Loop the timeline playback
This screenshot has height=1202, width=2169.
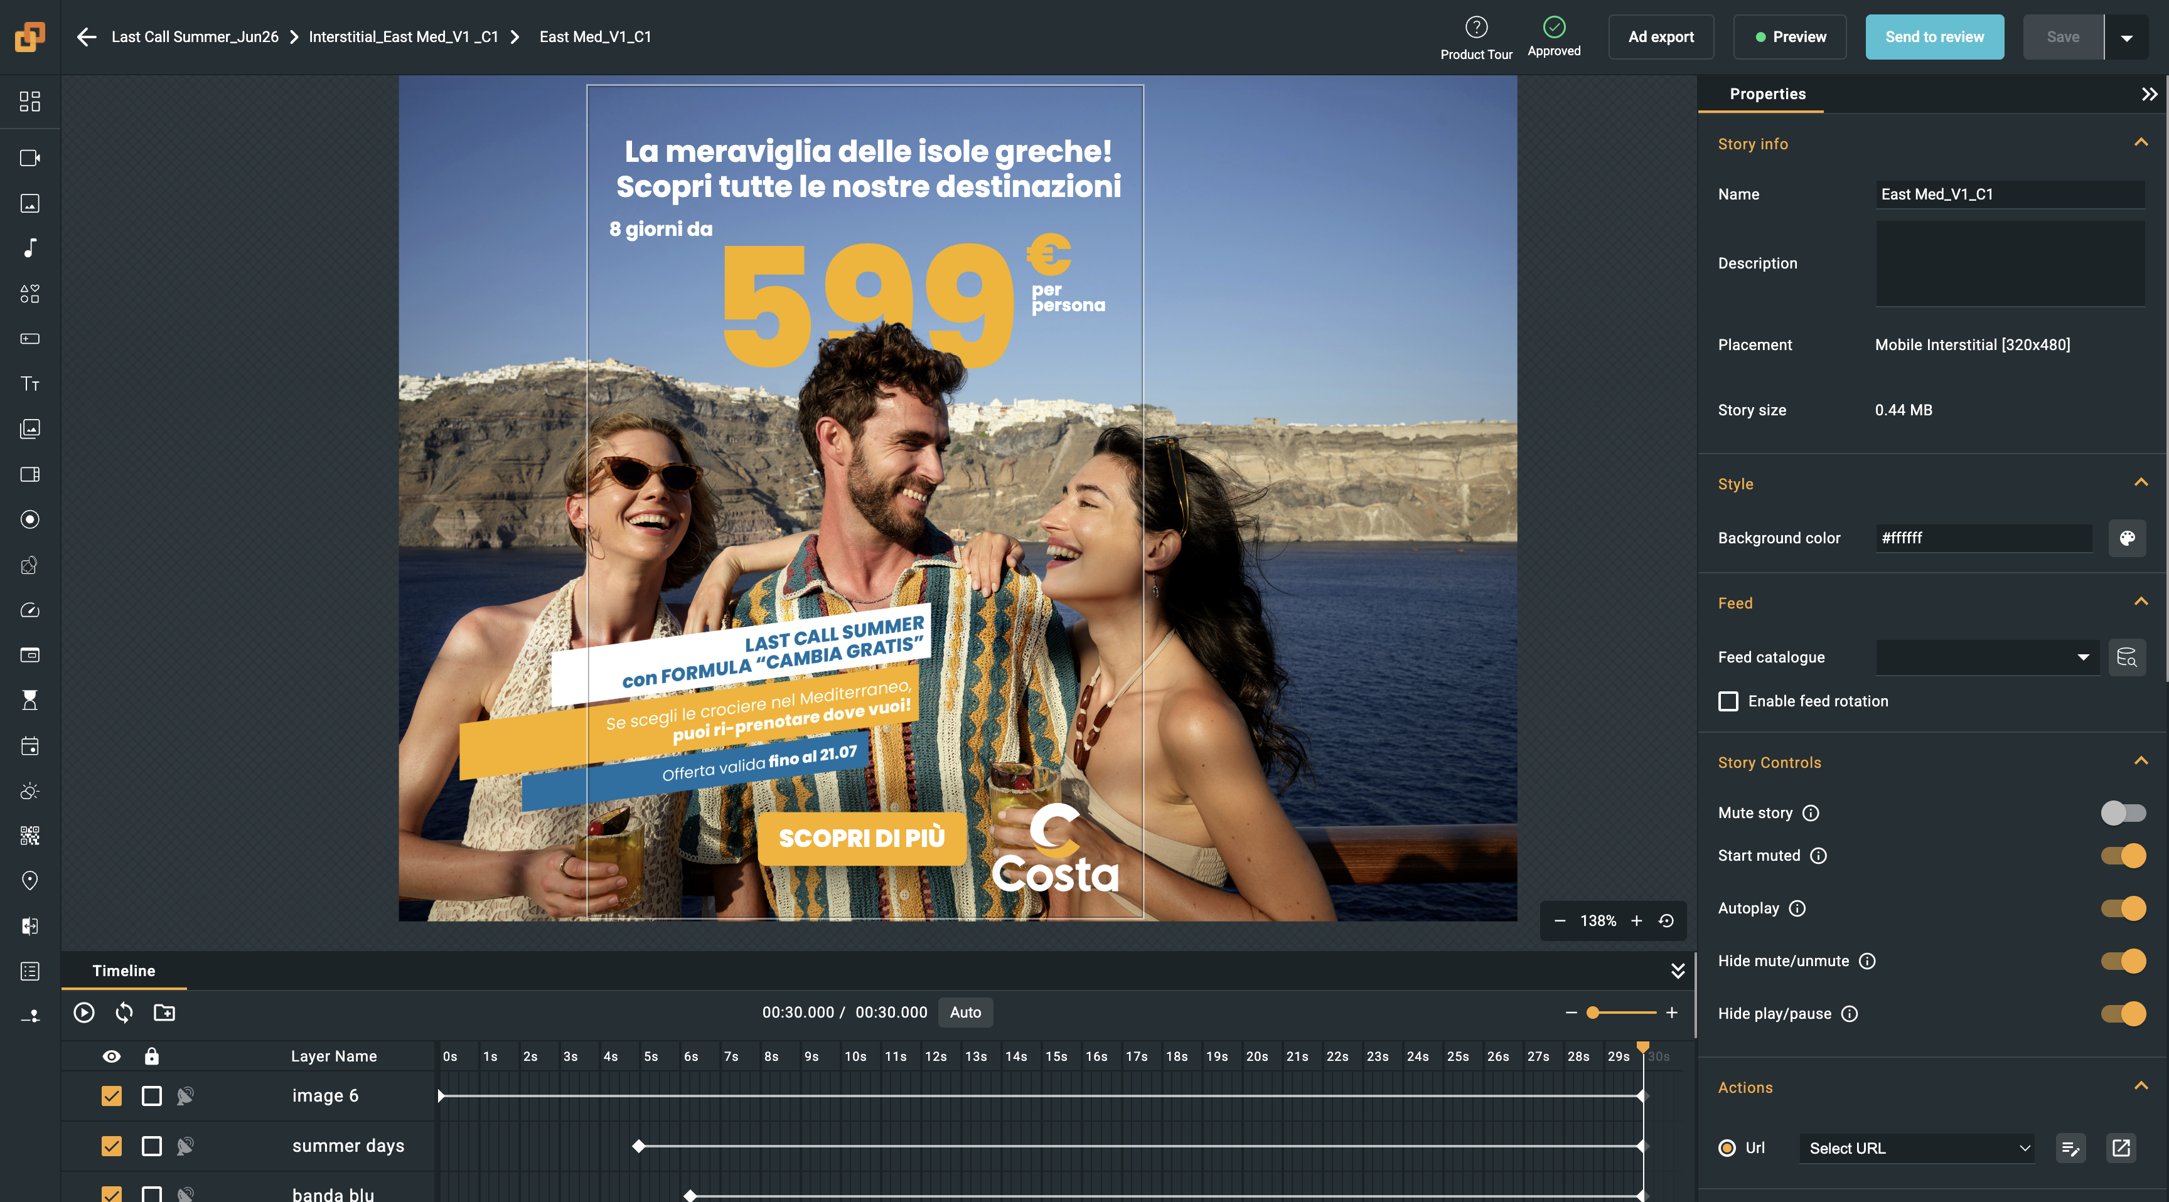tap(124, 1012)
